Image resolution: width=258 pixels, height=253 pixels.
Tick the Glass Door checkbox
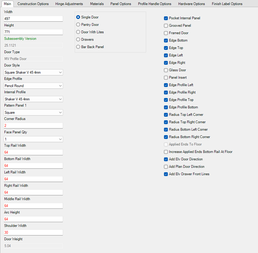coord(166,70)
